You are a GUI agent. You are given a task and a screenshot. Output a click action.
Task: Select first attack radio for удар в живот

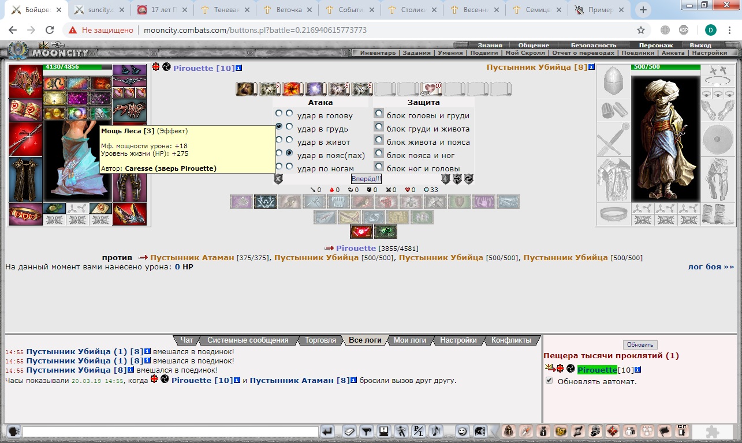click(x=279, y=140)
